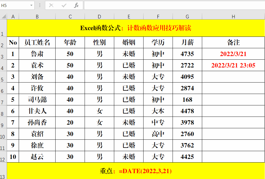The width and height of the screenshot is (265, 179).
Task: Select the salary cell 4478
Action: (x=187, y=111)
